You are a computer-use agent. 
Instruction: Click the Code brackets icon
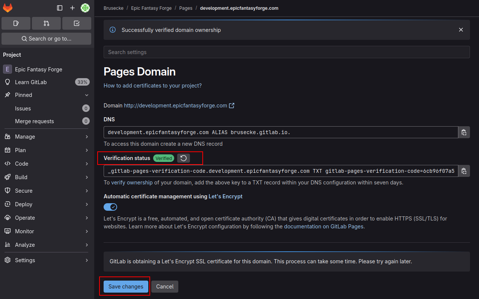[x=8, y=164]
